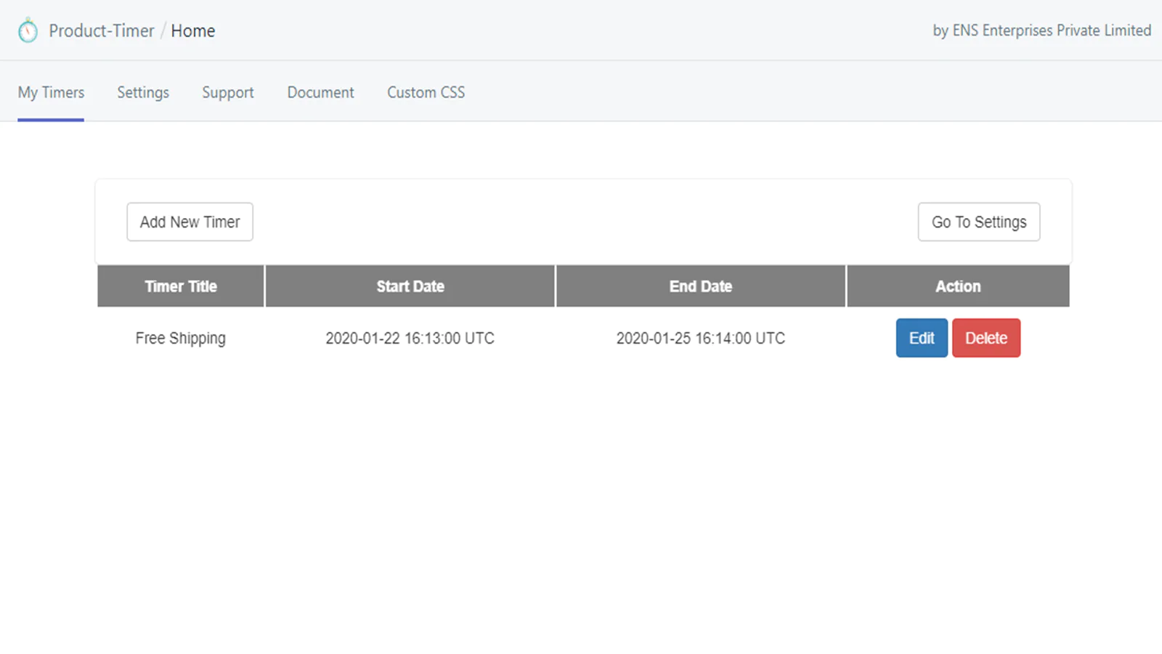
Task: Click the Timer Title column header
Action: [181, 286]
